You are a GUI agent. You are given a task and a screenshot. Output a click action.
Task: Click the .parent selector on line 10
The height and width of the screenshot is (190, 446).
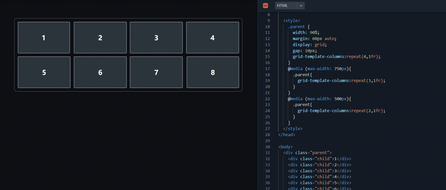coord(296,27)
